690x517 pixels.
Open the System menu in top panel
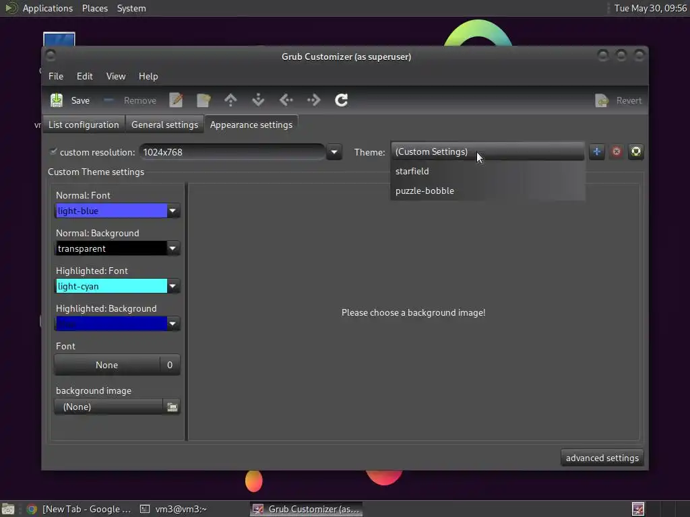pos(131,8)
